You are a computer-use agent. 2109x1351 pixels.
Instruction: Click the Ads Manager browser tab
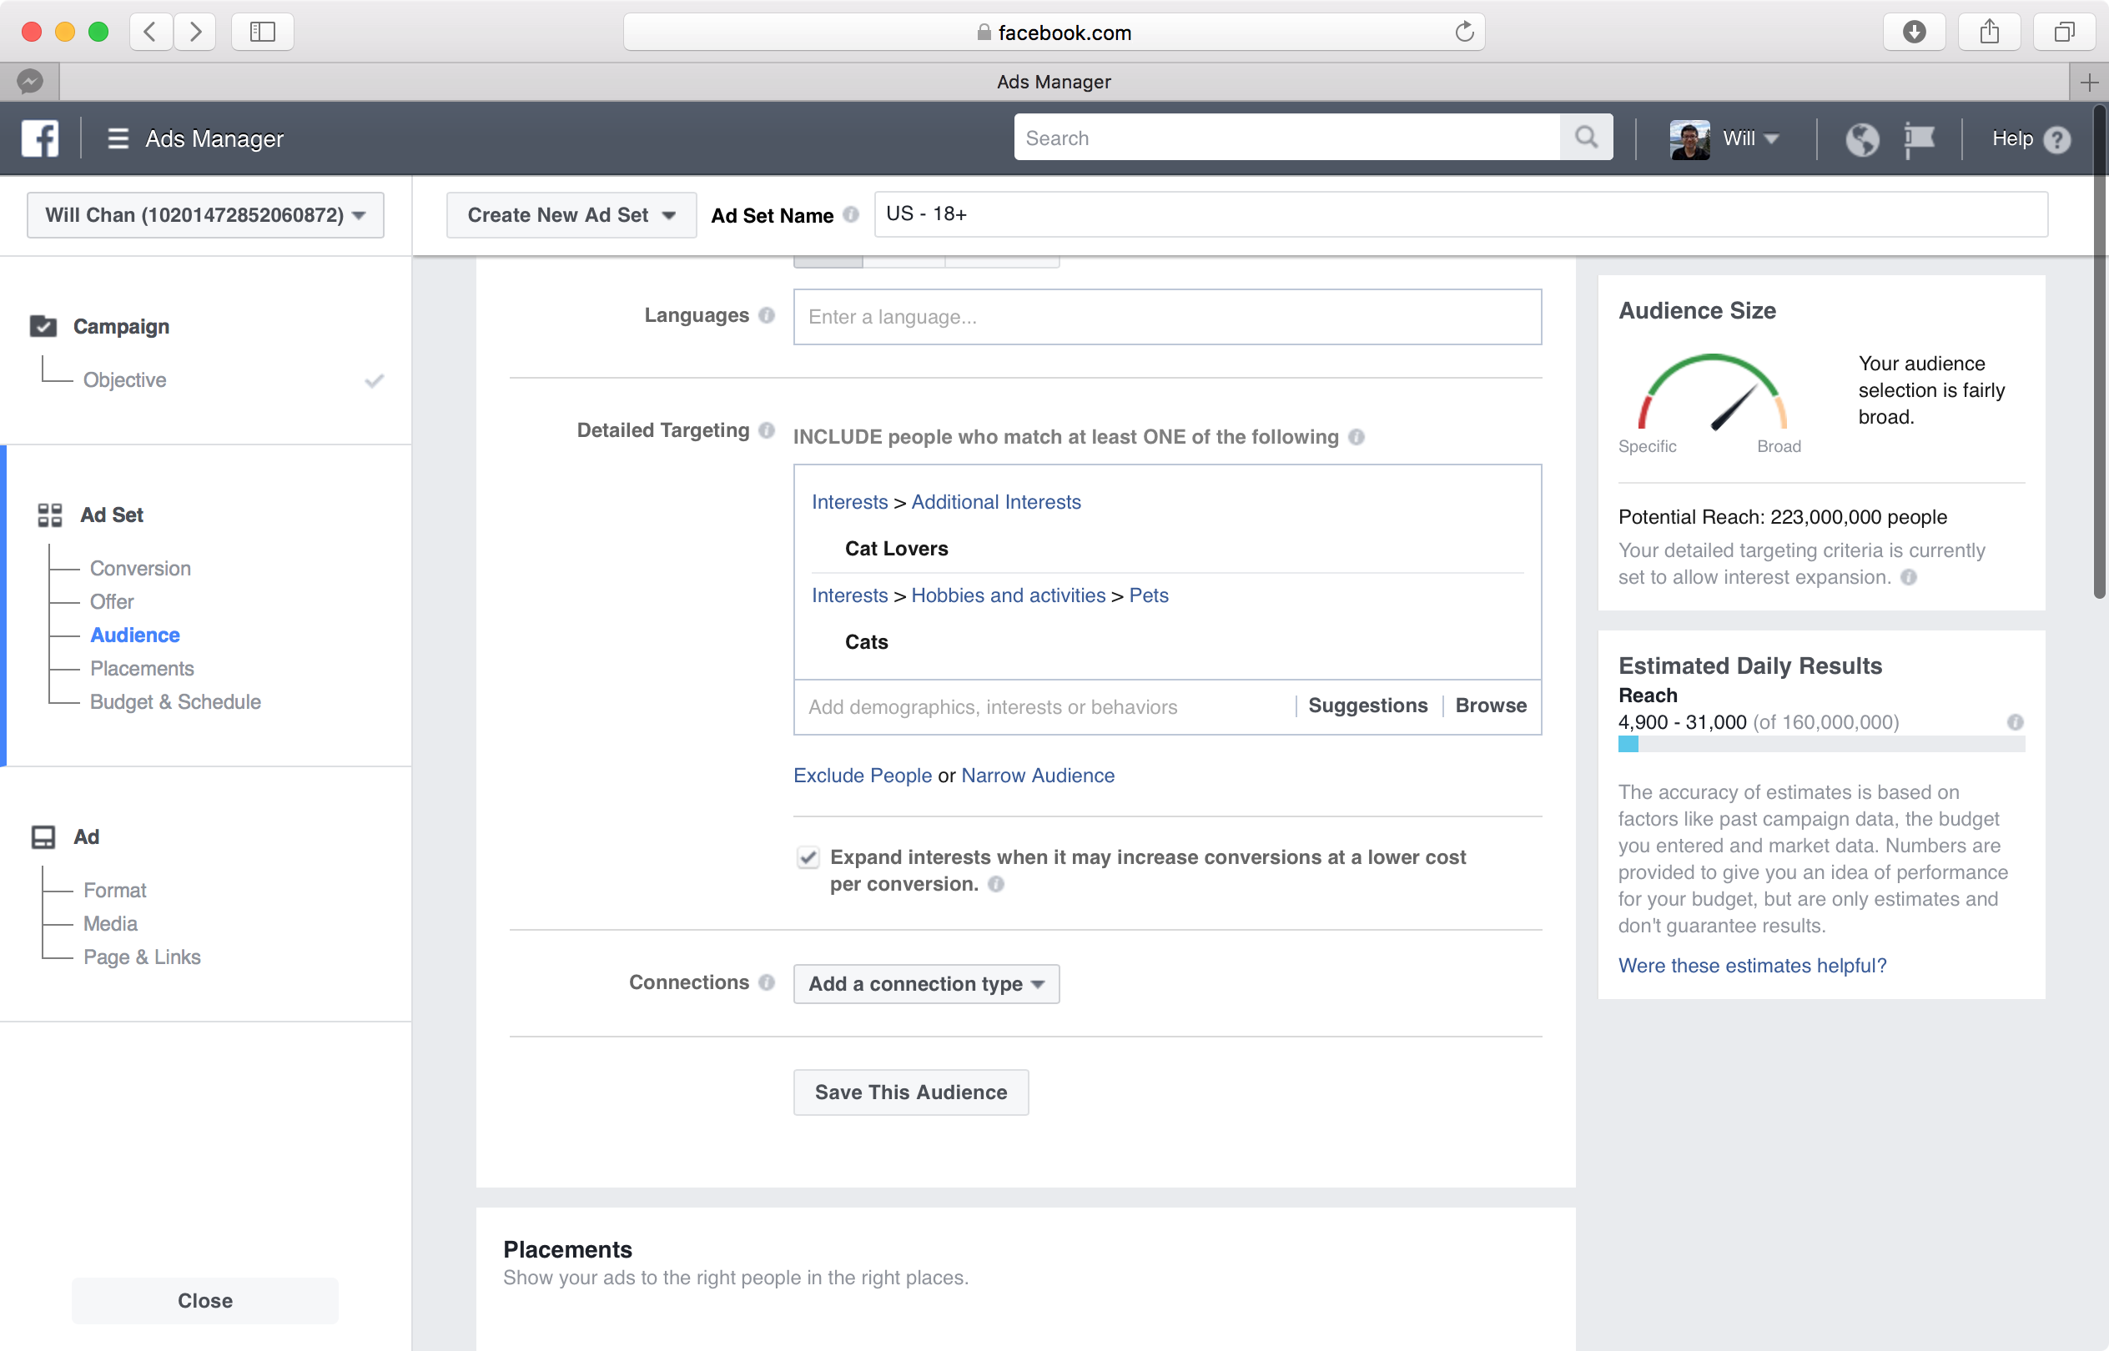click(1054, 82)
